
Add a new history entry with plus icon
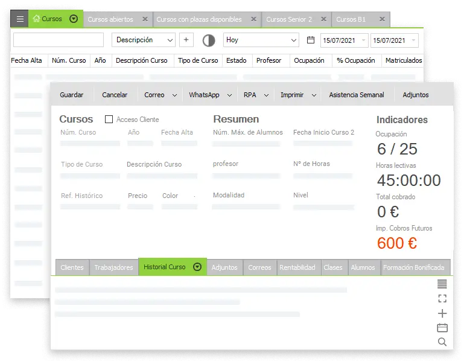click(442, 313)
